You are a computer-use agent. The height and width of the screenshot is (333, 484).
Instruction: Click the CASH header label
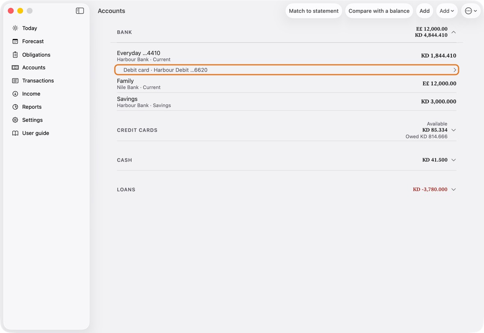coord(124,160)
